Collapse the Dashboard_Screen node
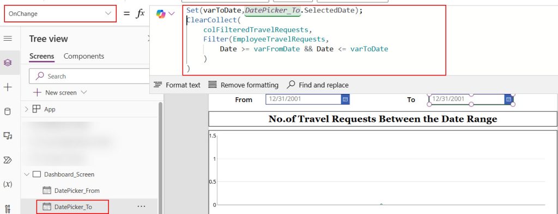 [26, 174]
